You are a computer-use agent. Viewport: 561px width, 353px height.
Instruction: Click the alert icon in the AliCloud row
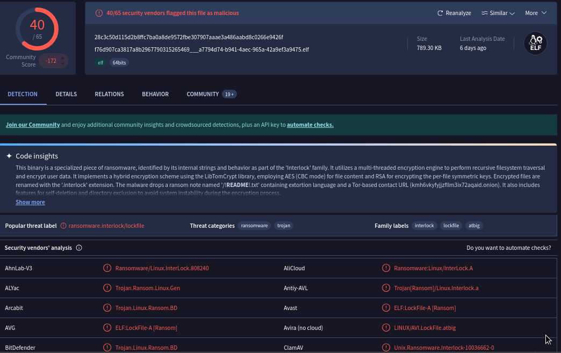(x=386, y=268)
